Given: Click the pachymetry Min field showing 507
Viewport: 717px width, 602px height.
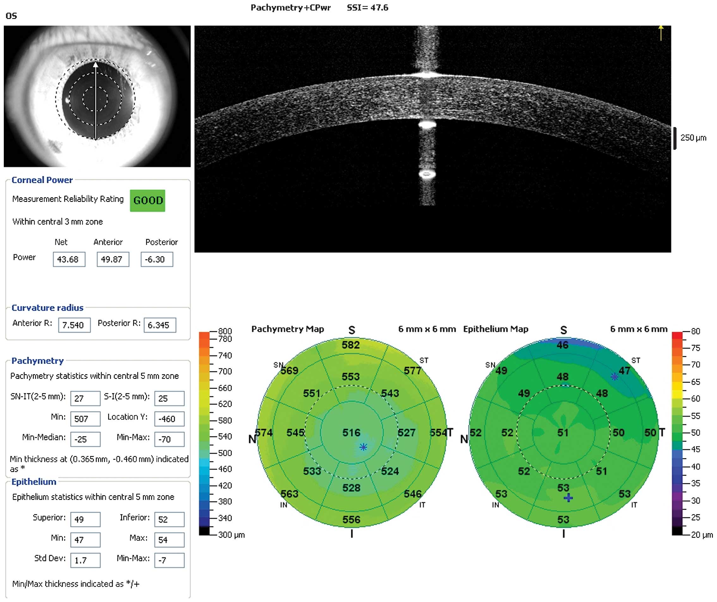Looking at the screenshot, I should click(85, 419).
